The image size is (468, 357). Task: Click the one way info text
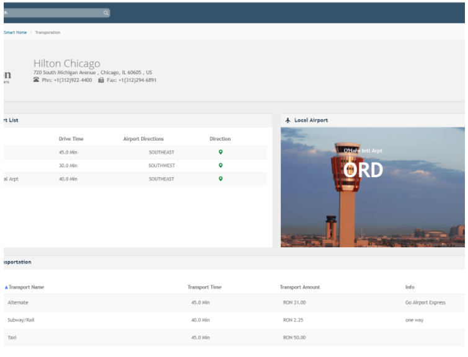click(x=414, y=320)
